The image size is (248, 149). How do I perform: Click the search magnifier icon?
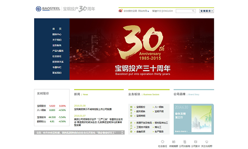click(x=193, y=11)
